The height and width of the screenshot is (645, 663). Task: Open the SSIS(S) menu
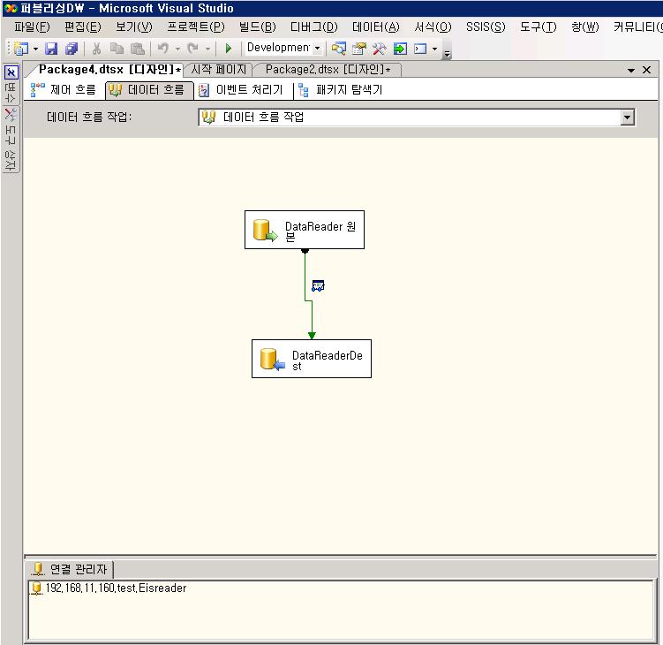point(486,27)
